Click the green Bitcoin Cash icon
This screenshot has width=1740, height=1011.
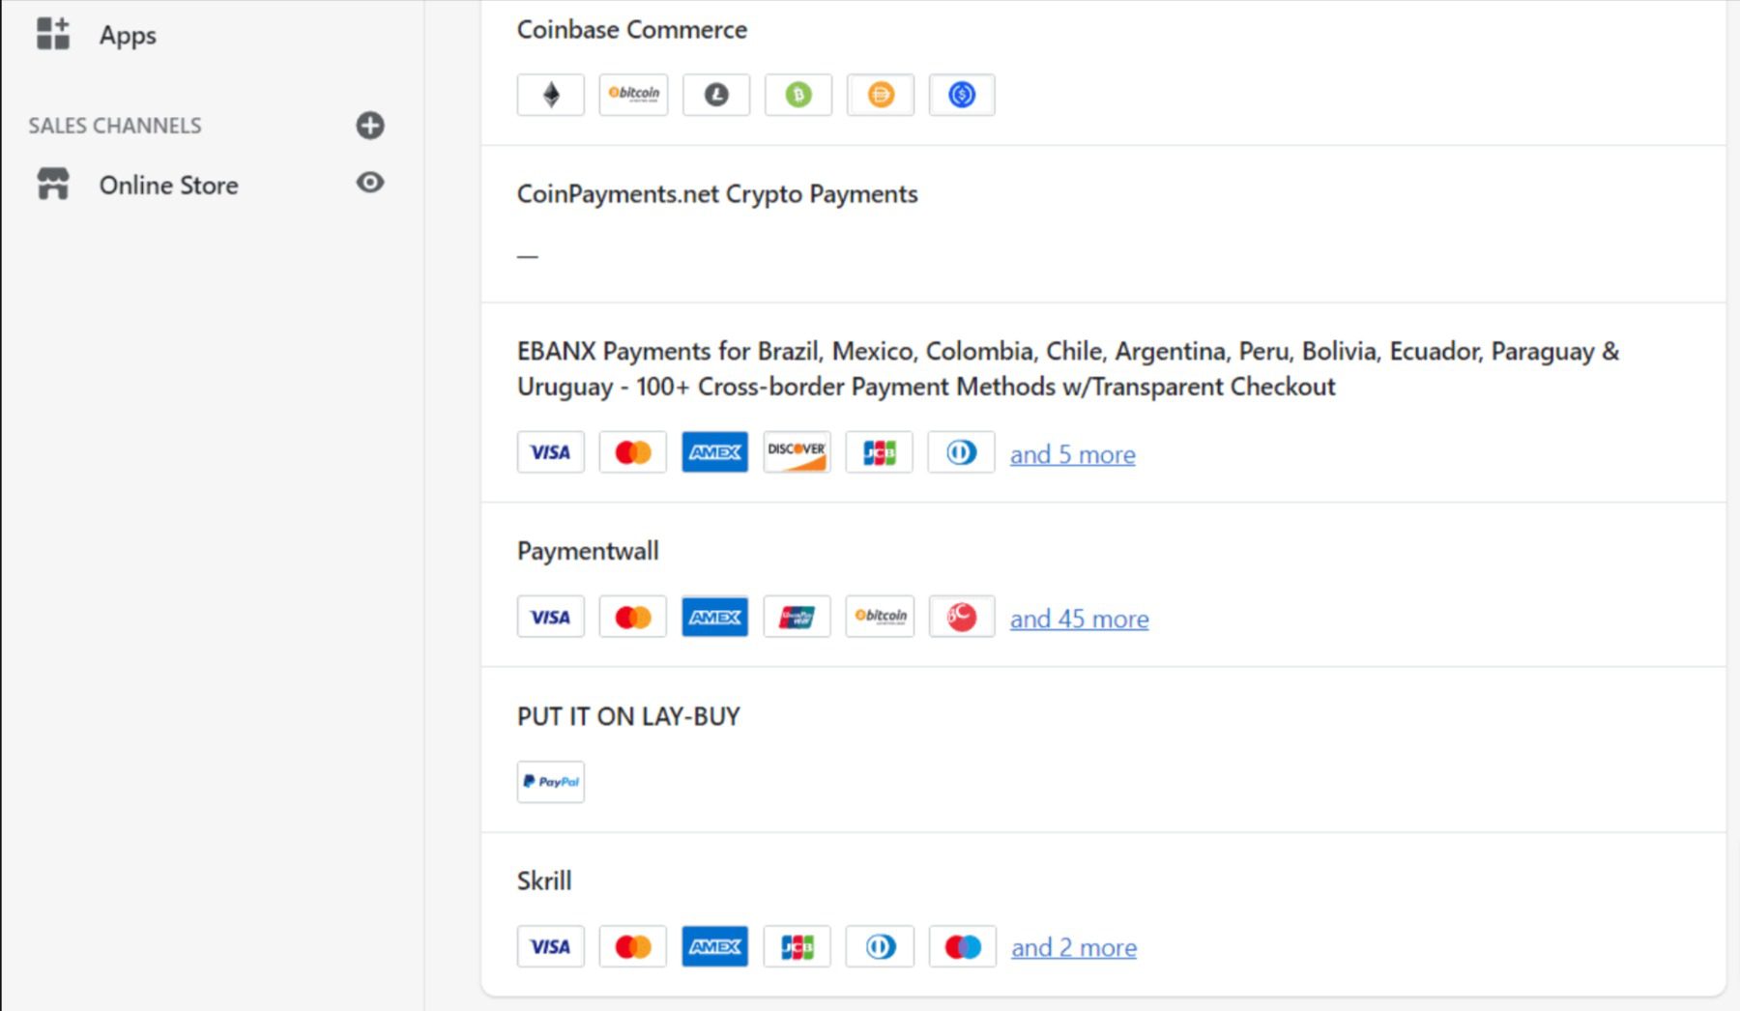798,94
